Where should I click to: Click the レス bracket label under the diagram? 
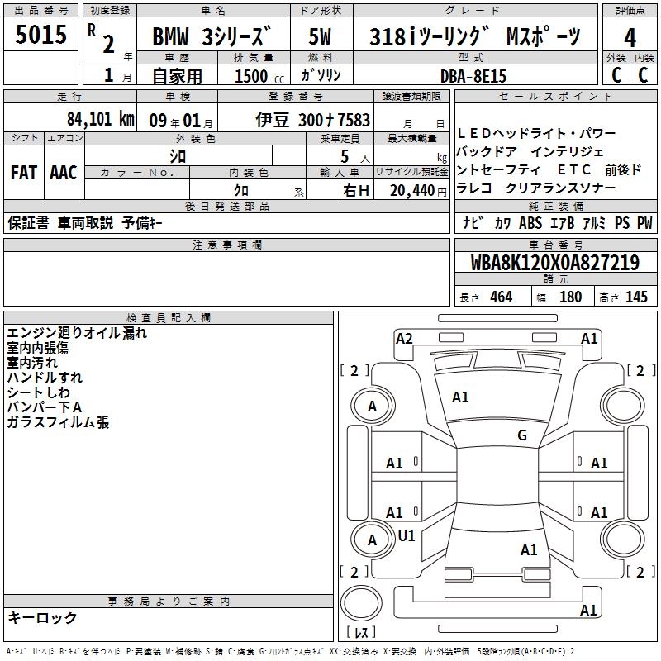click(361, 633)
